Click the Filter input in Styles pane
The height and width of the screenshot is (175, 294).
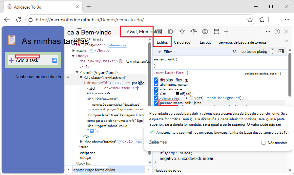click(x=193, y=52)
